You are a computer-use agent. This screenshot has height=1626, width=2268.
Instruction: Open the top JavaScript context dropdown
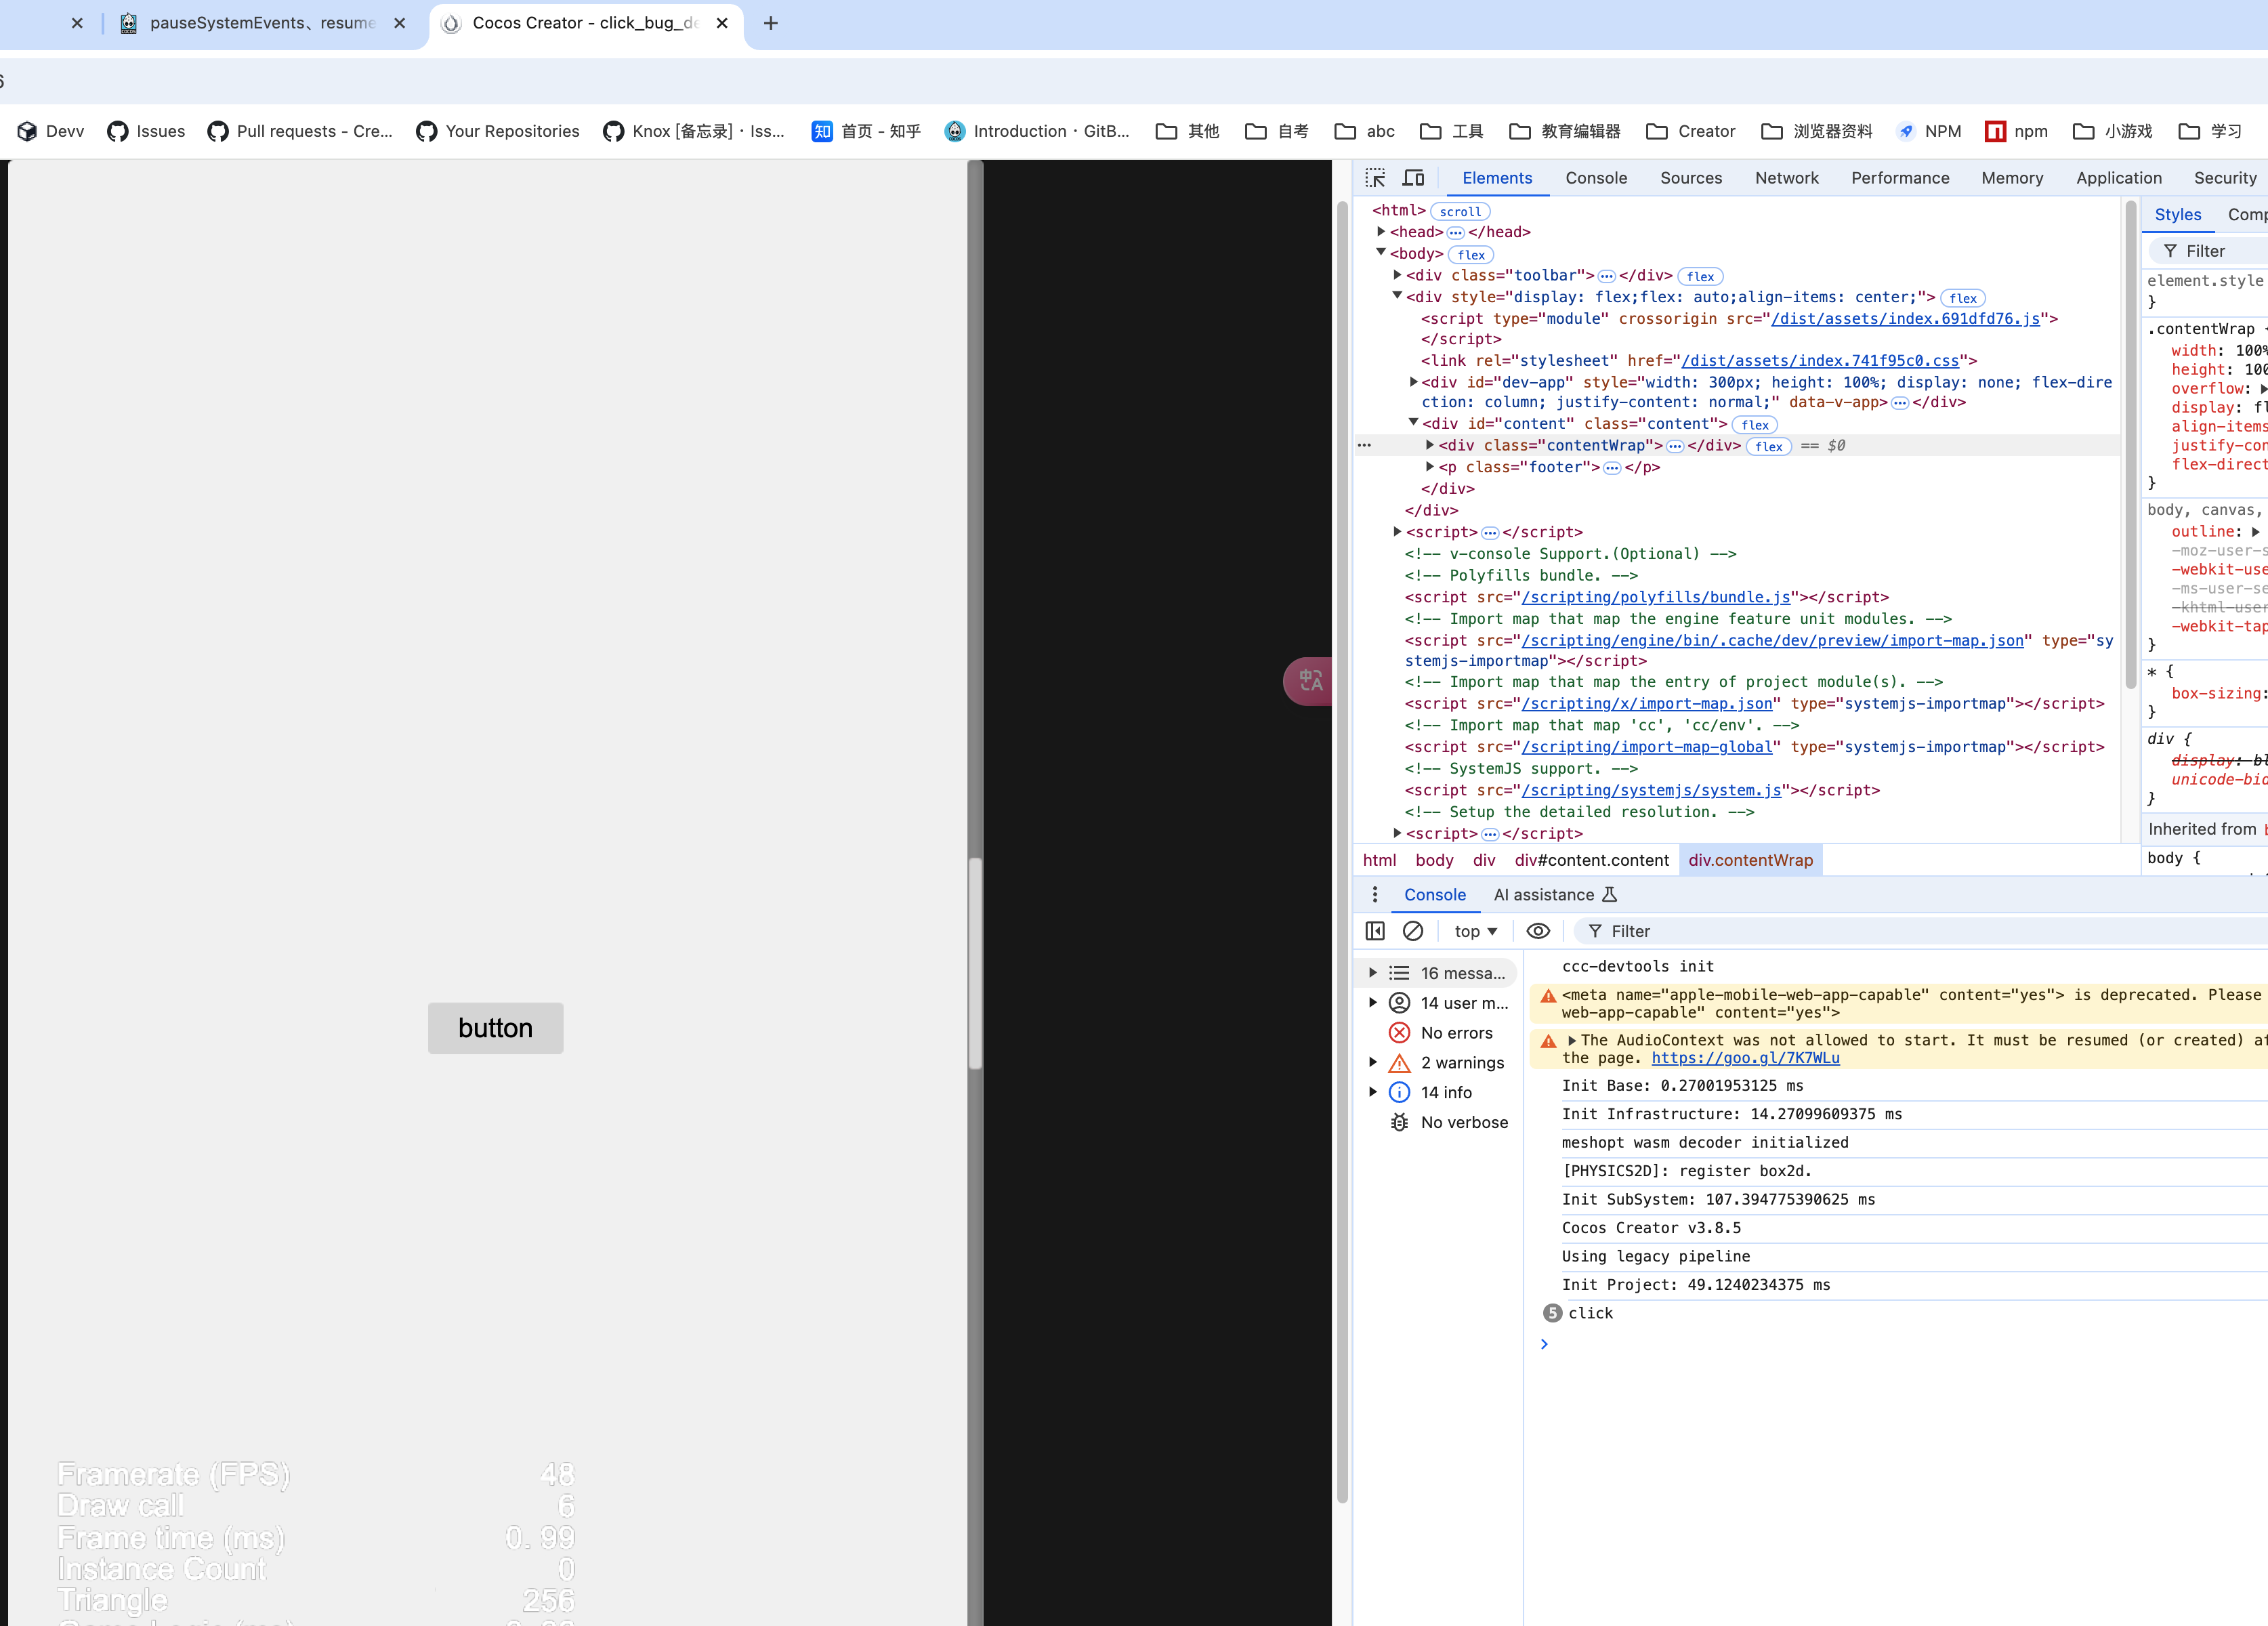pyautogui.click(x=1475, y=931)
